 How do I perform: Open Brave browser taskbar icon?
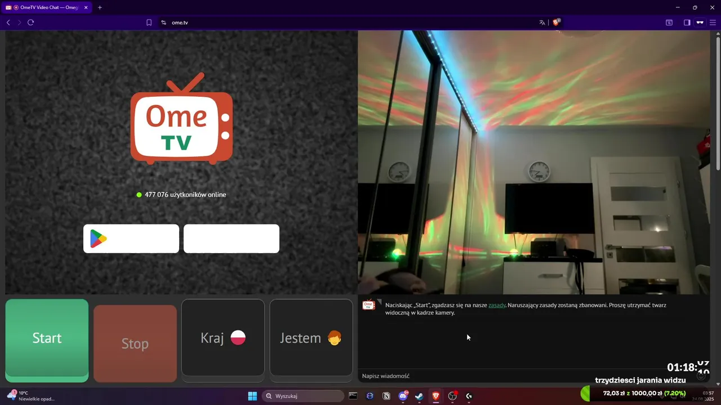[435, 396]
